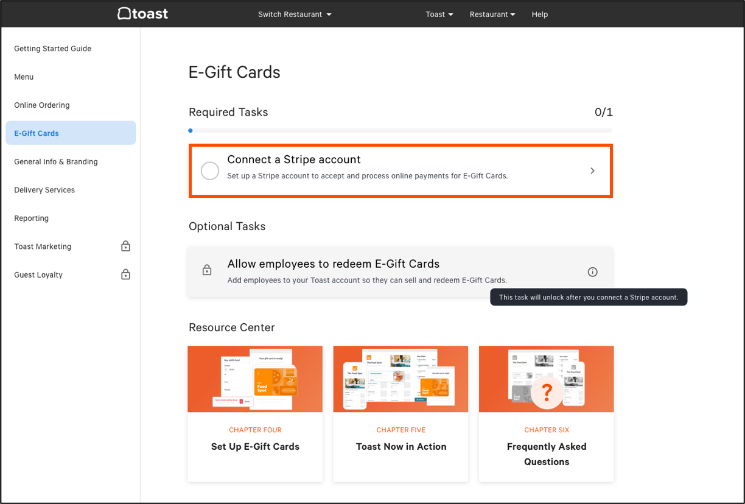Click the Required Tasks heading

pyautogui.click(x=228, y=112)
